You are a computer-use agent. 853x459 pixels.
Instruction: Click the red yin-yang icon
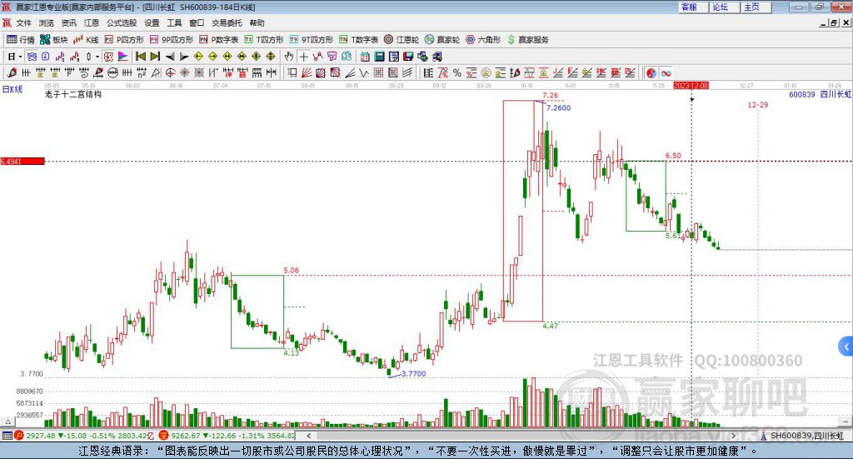651,72
